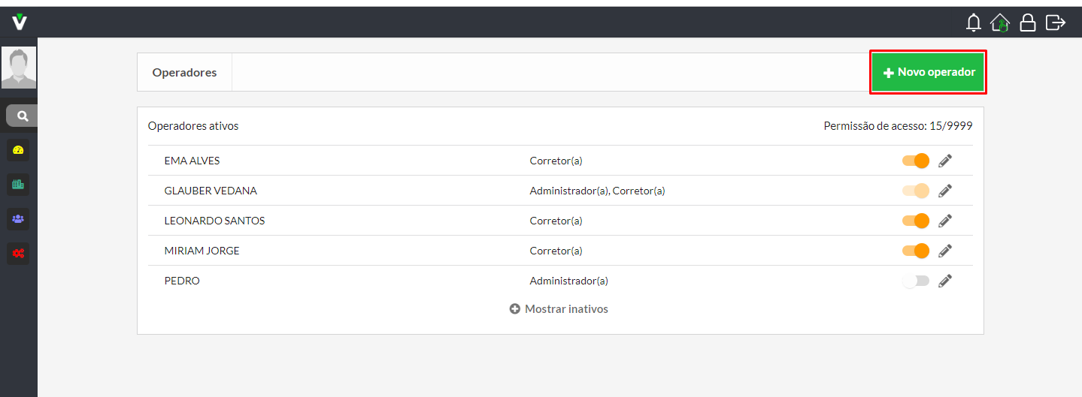Edit EMA ALVES with pencil icon
Viewport: 1082px width, 397px height.
pyautogui.click(x=945, y=161)
